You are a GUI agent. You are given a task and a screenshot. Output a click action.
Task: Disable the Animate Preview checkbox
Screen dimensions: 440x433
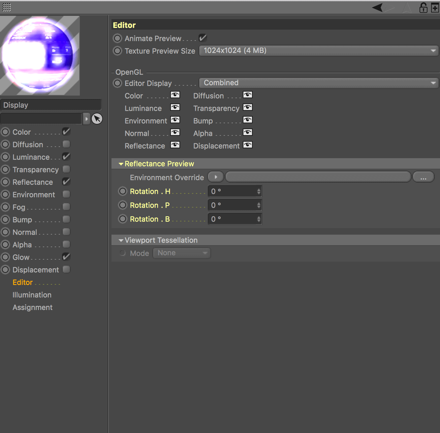[x=203, y=38]
